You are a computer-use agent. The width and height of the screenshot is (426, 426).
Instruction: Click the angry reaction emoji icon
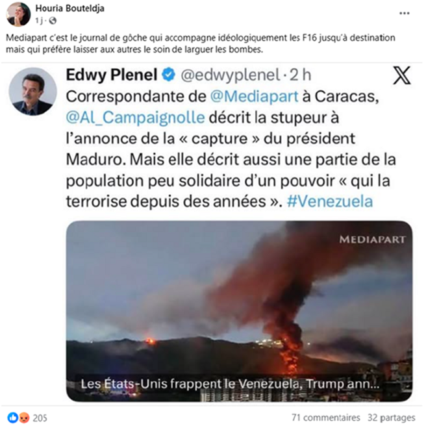(24, 418)
